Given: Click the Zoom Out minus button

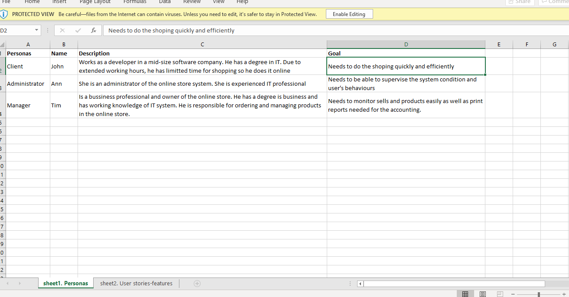Looking at the screenshot, I should [513, 293].
